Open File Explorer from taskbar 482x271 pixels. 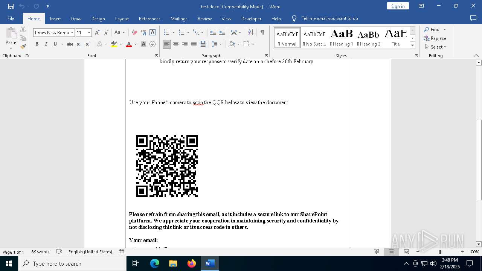(x=173, y=263)
